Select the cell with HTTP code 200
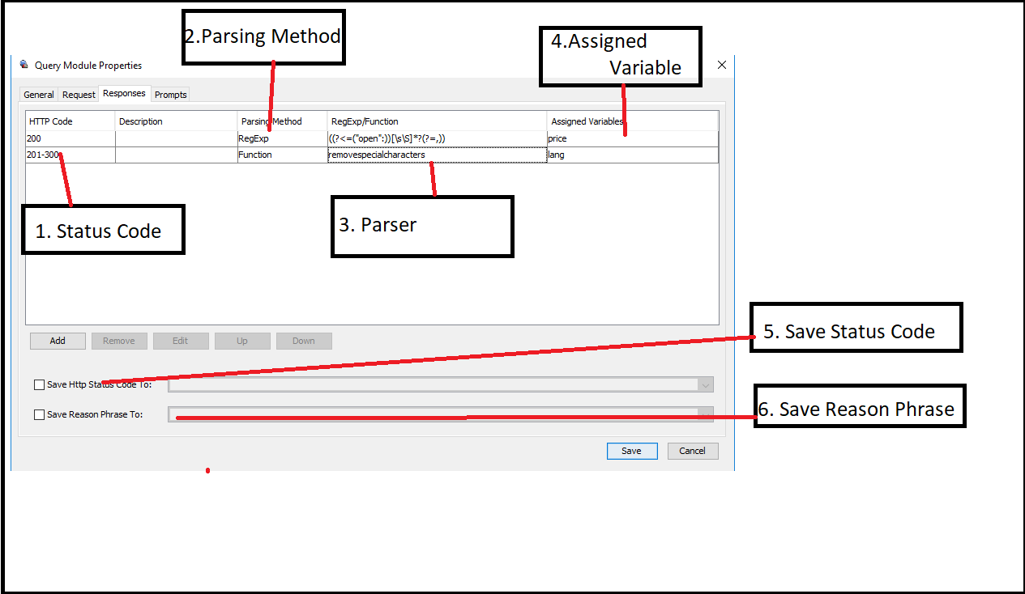1025x594 pixels. tap(70, 138)
